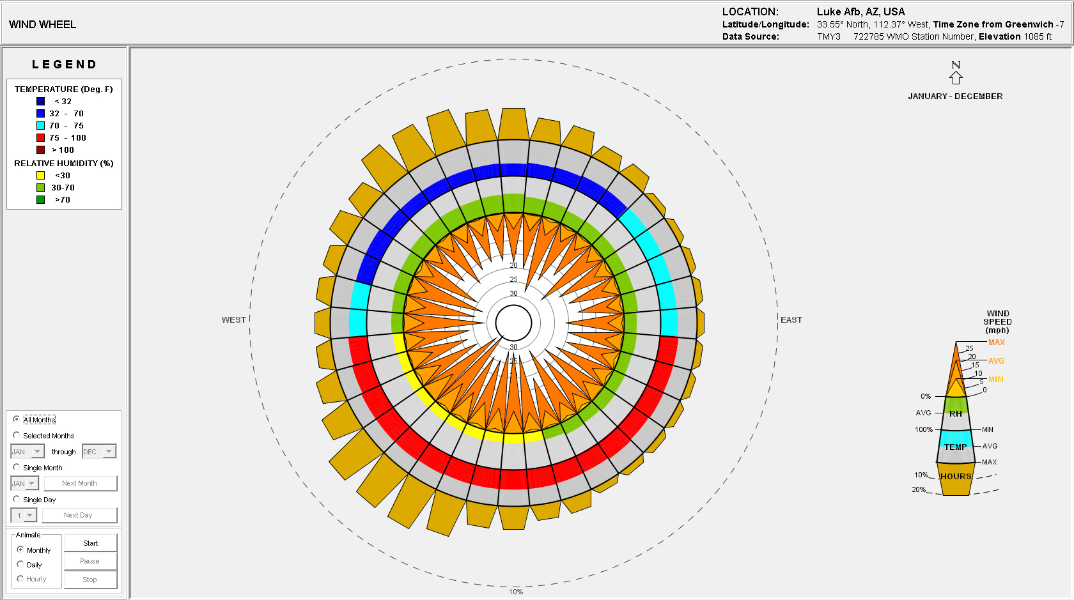Click the north arrow compass icon
This screenshot has height=600, width=1074.
click(x=956, y=77)
